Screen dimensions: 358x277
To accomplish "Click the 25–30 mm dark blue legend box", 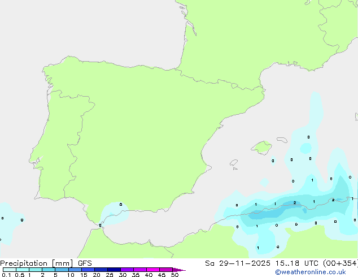I will click(x=114, y=270).
